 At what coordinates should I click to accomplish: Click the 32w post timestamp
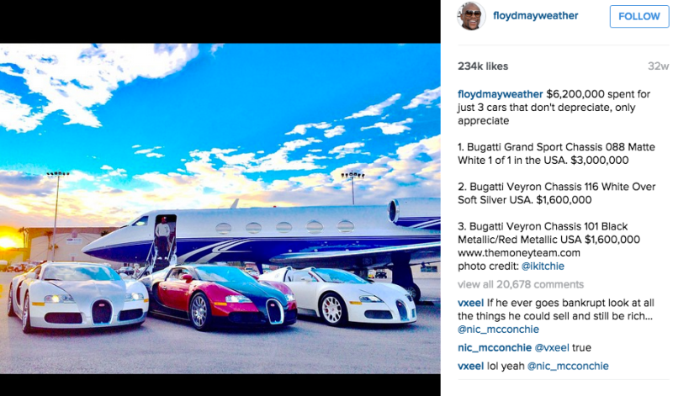(x=658, y=66)
